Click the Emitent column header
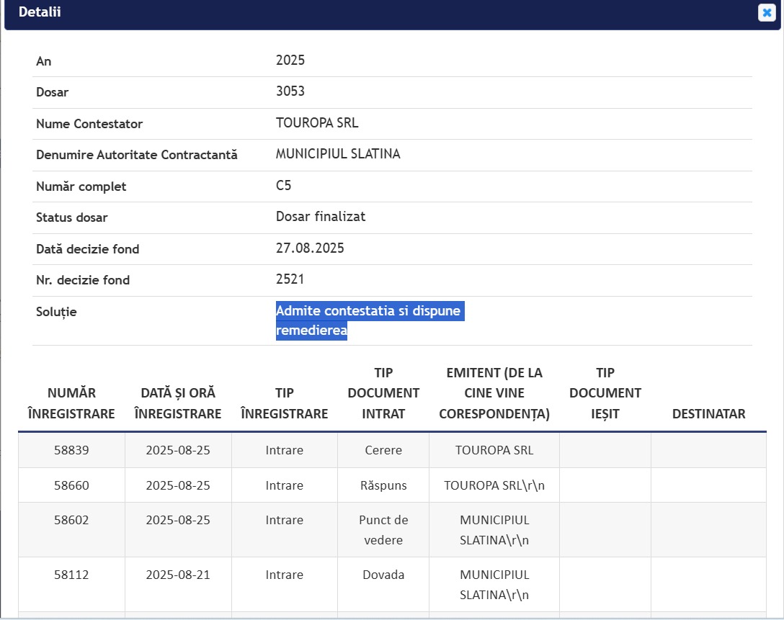Screen dimensions: 784x620 [x=494, y=393]
